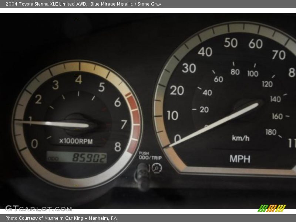Click the MPH label on speedometer
Screen dimensions: 296x222
coord(240,159)
